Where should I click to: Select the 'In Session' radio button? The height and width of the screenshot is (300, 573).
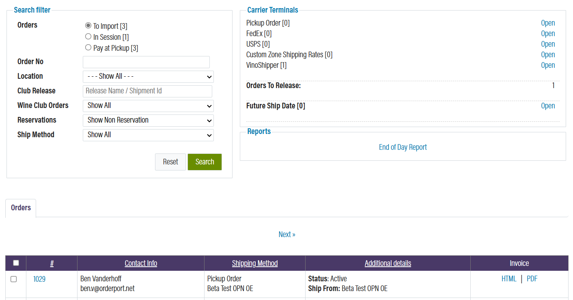pyautogui.click(x=88, y=37)
